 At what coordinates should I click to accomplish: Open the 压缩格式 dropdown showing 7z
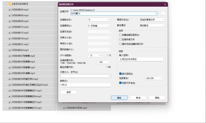tap(99, 19)
